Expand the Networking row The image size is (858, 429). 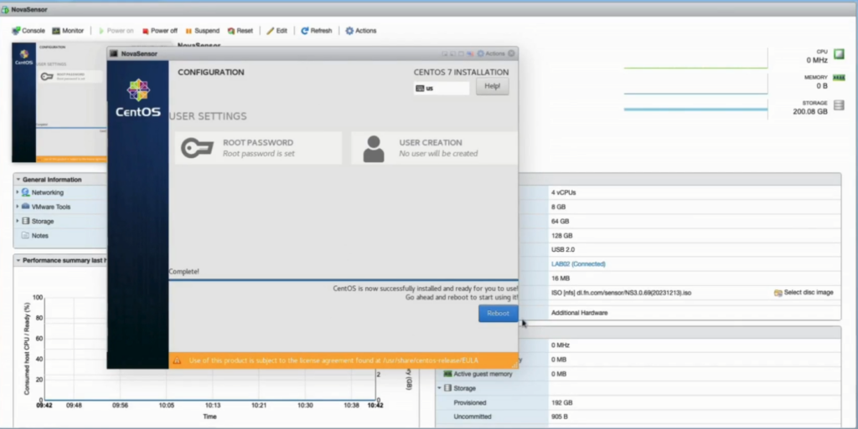coord(18,192)
